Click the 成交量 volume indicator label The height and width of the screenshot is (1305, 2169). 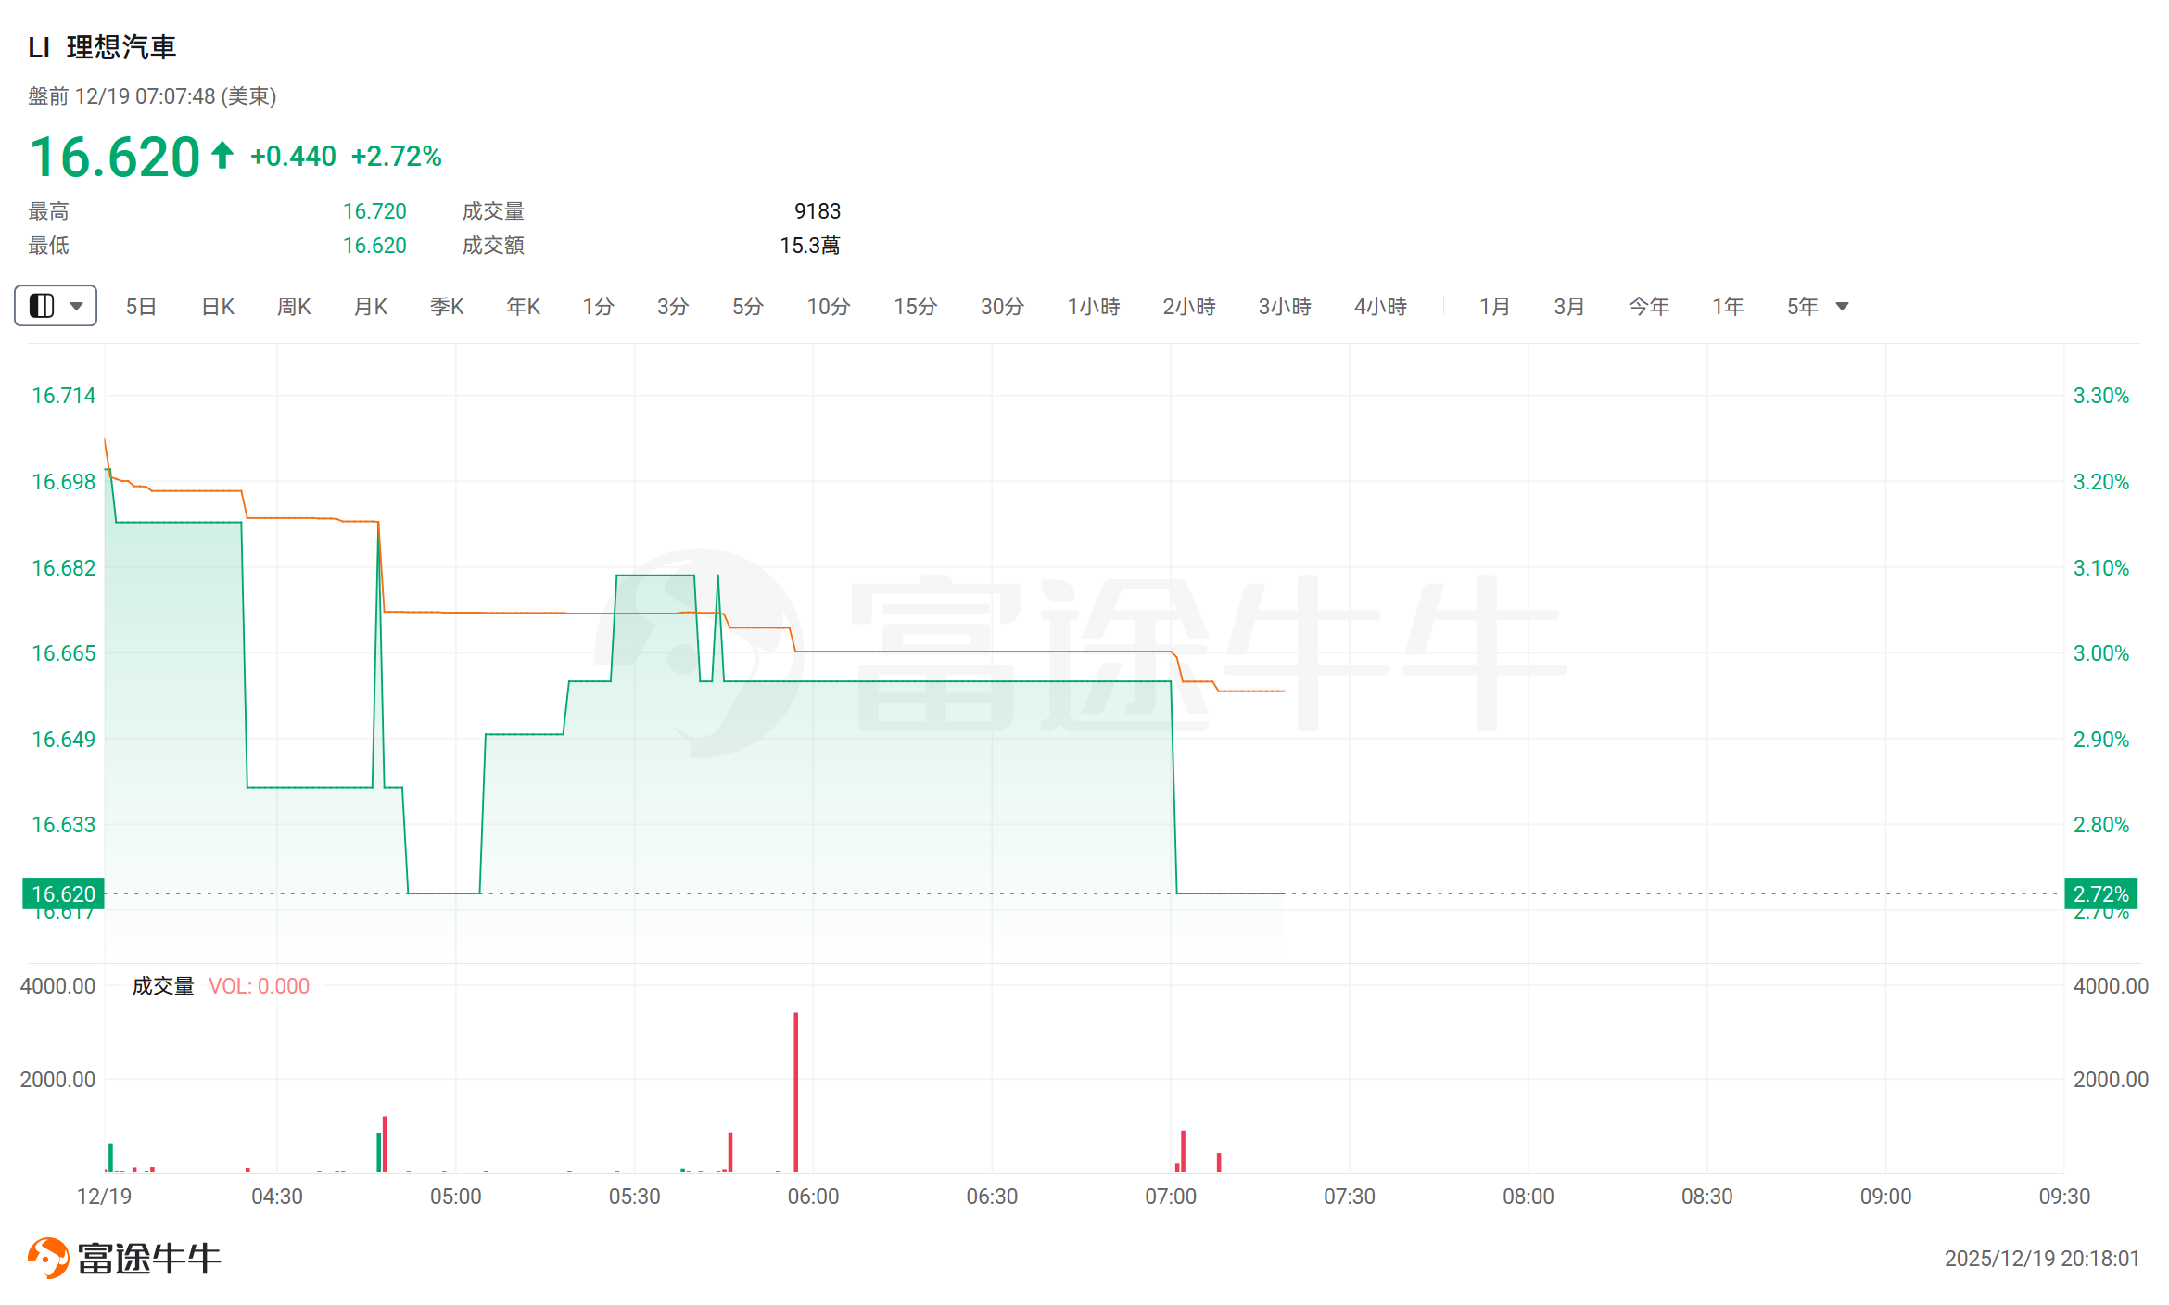click(163, 986)
